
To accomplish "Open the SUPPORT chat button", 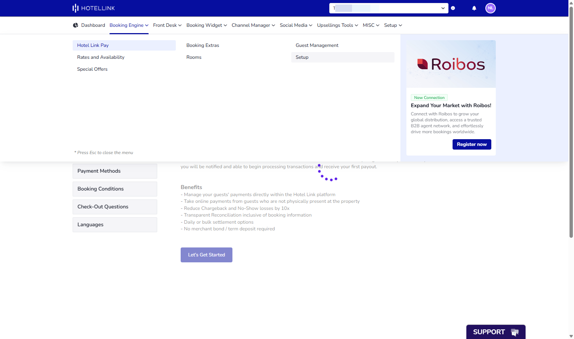I will (496, 332).
